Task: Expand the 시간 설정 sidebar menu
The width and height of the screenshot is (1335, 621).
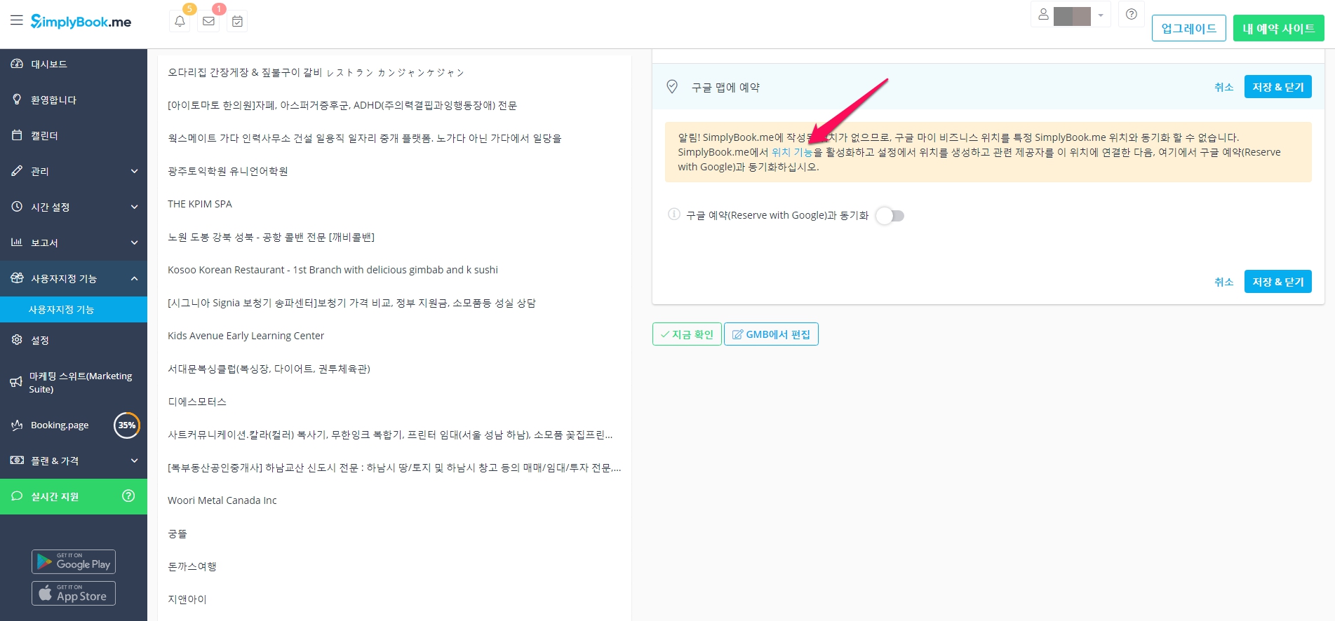Action: (74, 207)
